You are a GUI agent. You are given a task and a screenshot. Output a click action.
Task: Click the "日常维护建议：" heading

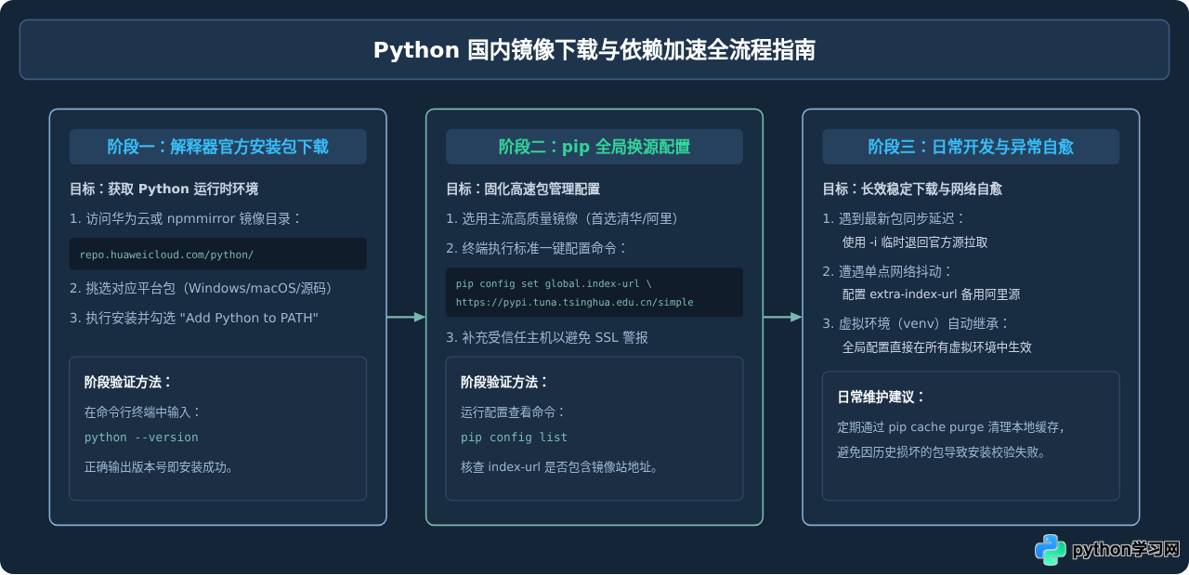click(882, 397)
